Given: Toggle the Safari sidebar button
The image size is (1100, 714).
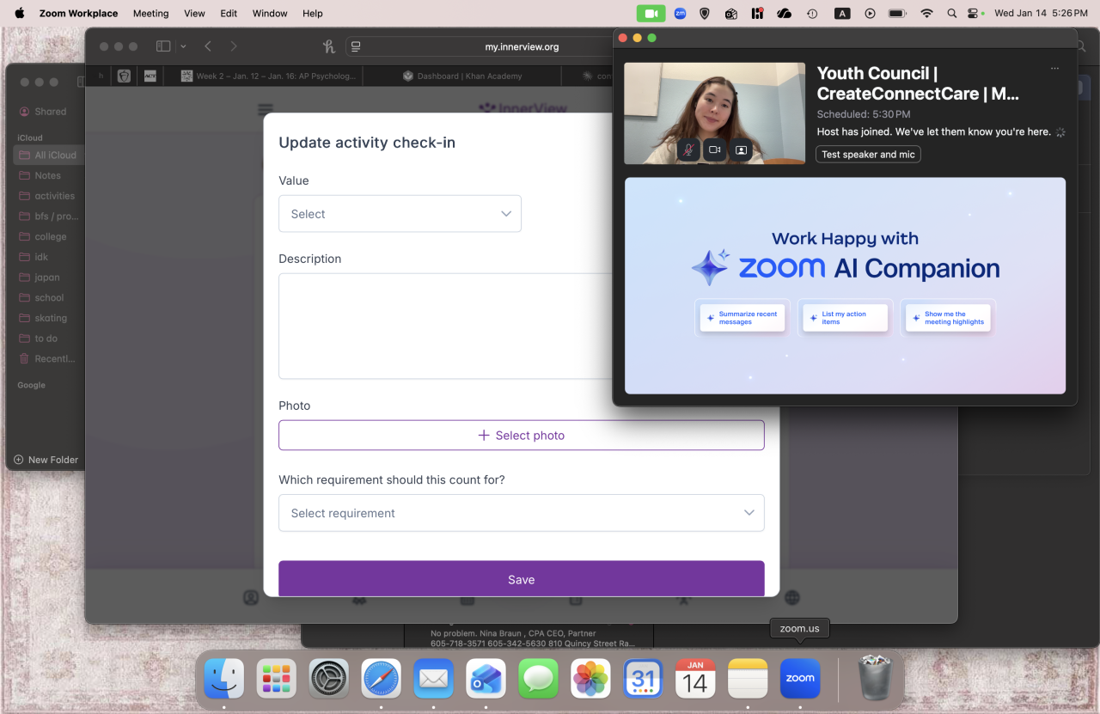Looking at the screenshot, I should click(x=163, y=46).
